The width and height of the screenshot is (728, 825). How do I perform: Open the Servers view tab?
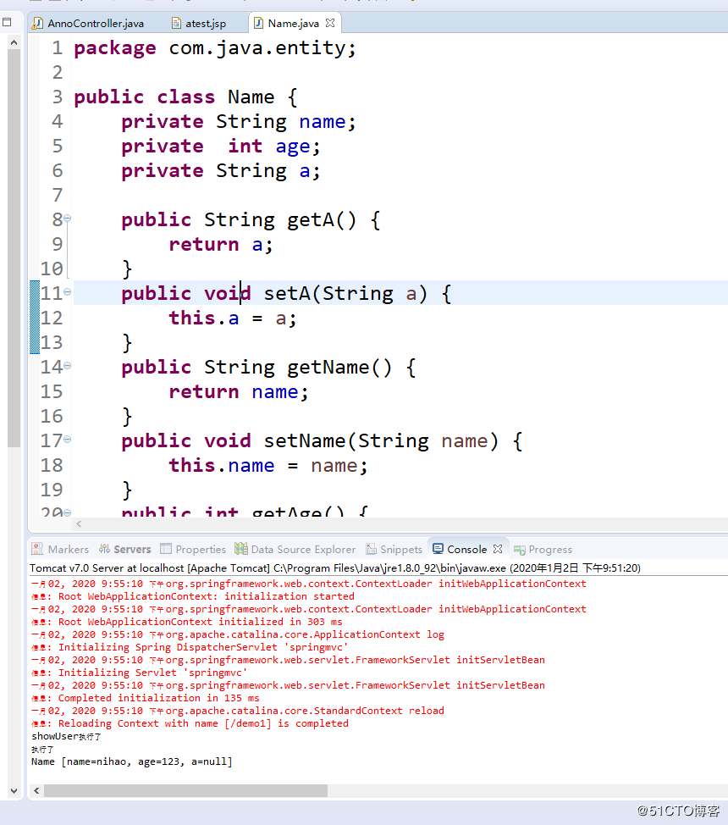(x=125, y=550)
